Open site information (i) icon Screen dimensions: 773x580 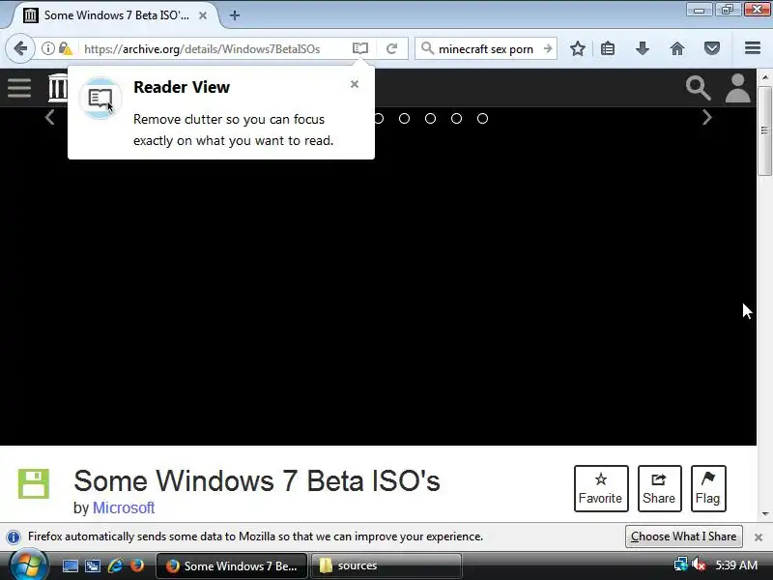click(47, 48)
